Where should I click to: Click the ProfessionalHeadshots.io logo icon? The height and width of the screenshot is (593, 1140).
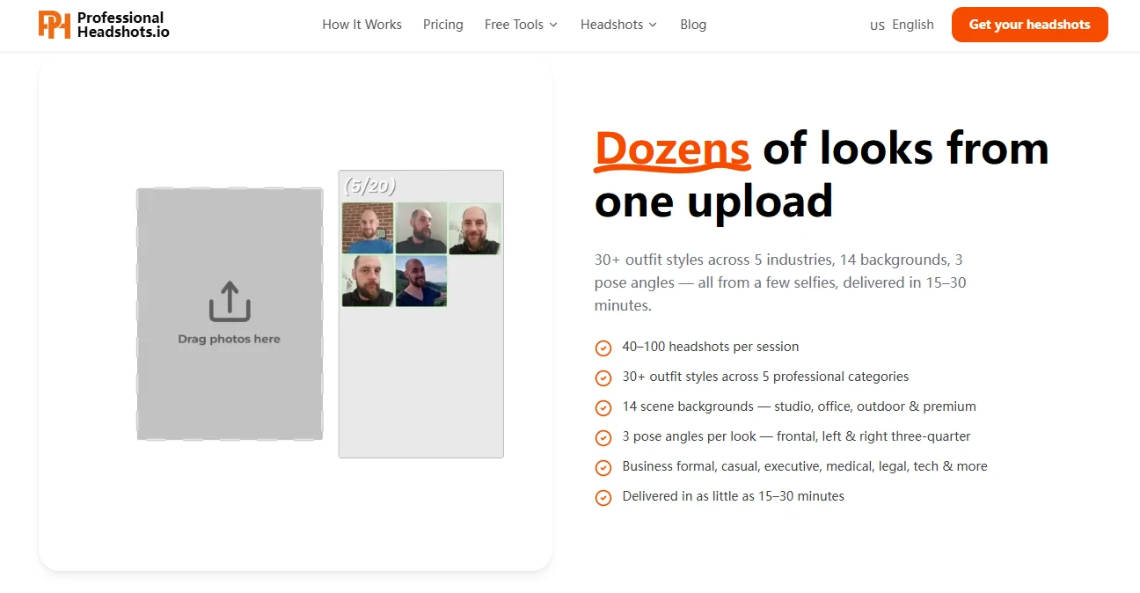pyautogui.click(x=55, y=25)
